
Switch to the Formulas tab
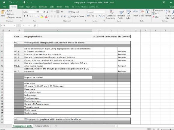43,7
